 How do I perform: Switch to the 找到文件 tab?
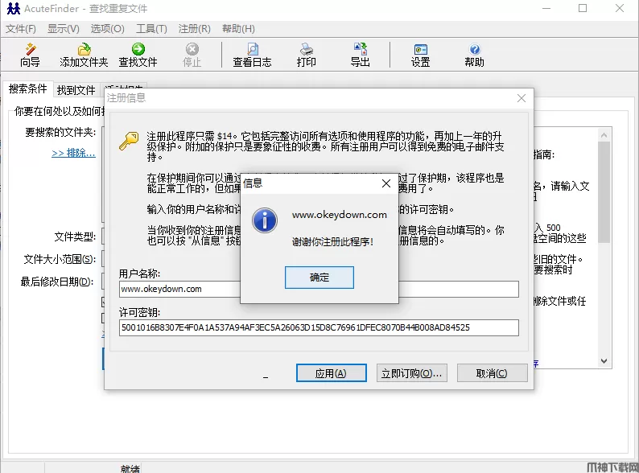tap(76, 90)
